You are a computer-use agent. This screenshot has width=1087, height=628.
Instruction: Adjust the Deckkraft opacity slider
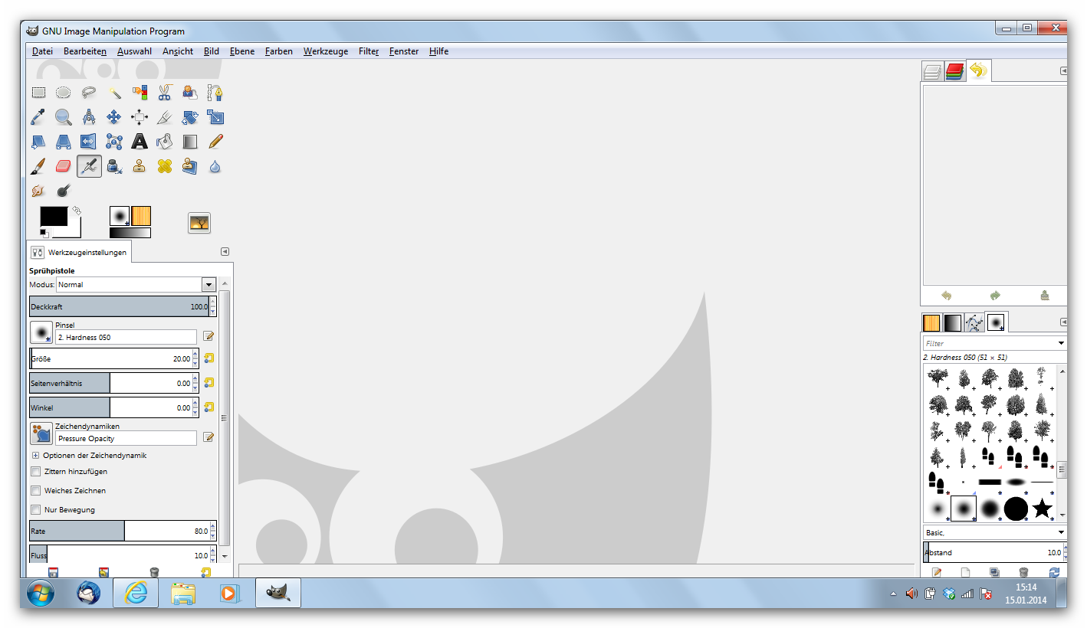pos(119,306)
